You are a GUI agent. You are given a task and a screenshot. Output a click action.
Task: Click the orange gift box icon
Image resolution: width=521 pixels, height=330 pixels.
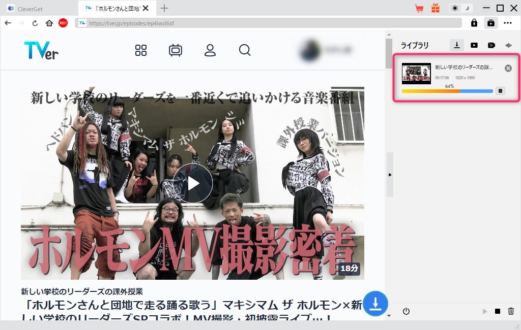point(435,8)
